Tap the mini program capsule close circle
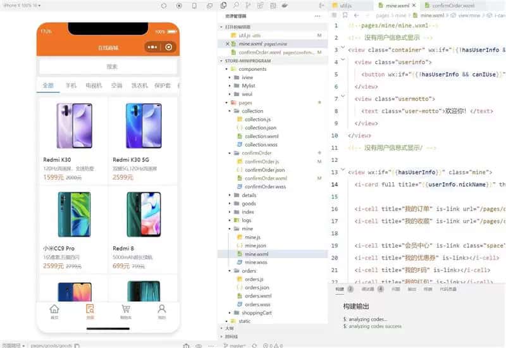506x348 pixels. [x=168, y=47]
